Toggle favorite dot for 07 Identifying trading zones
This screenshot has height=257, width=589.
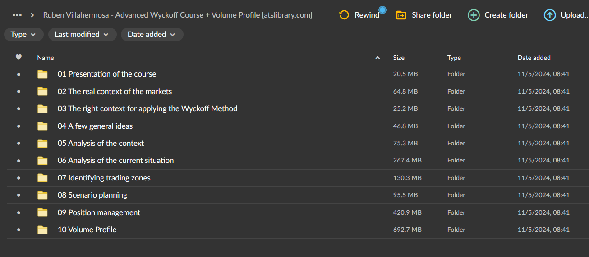(18, 178)
